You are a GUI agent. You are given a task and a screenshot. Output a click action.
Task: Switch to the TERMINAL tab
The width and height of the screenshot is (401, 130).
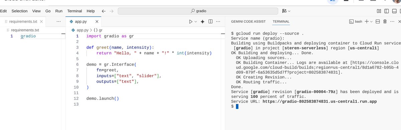[x=281, y=21]
